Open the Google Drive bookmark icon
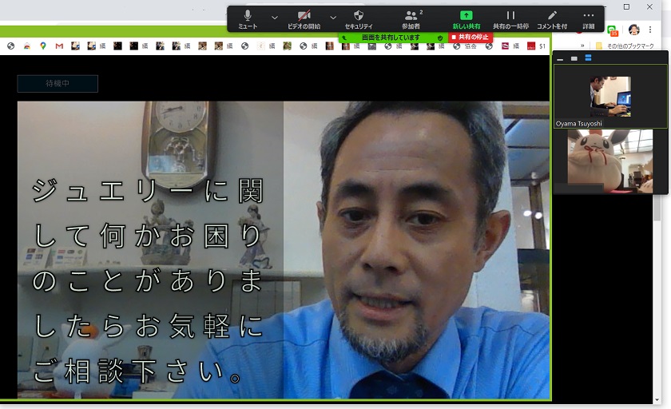 click(27, 46)
